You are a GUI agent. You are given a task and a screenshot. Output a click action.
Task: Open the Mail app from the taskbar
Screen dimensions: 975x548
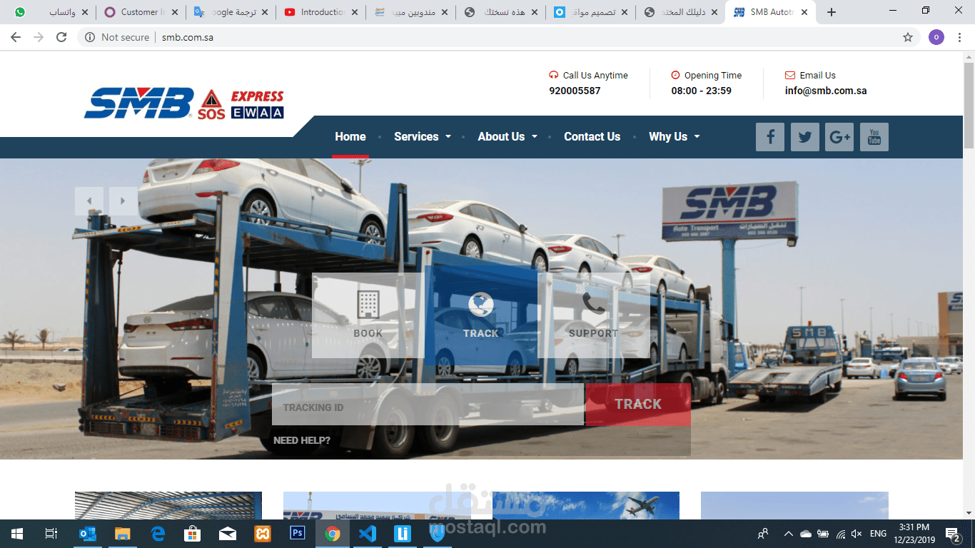click(228, 534)
